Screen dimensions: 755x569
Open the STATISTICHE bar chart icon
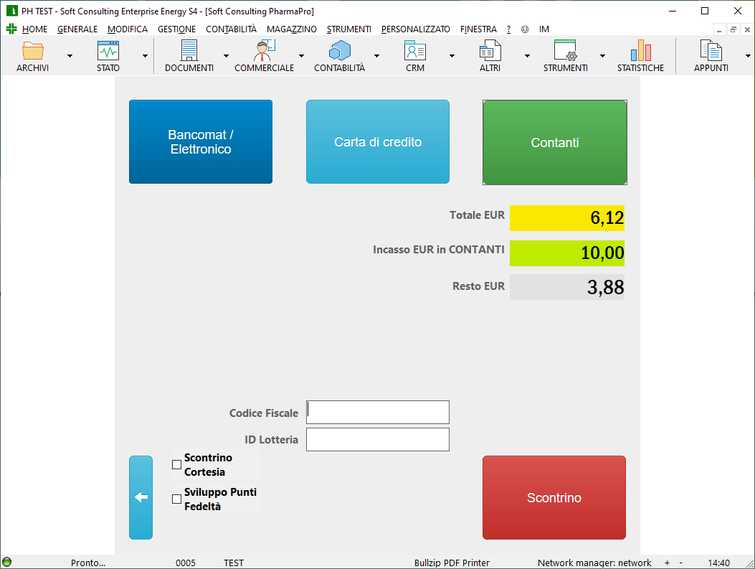pos(640,51)
